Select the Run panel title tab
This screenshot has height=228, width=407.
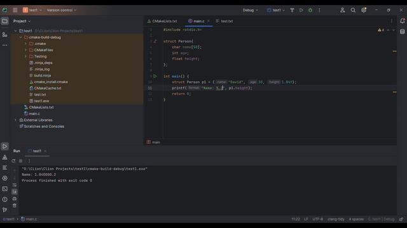pyautogui.click(x=17, y=151)
